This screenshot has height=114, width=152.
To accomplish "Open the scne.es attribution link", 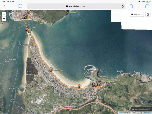I will point(148,113).
